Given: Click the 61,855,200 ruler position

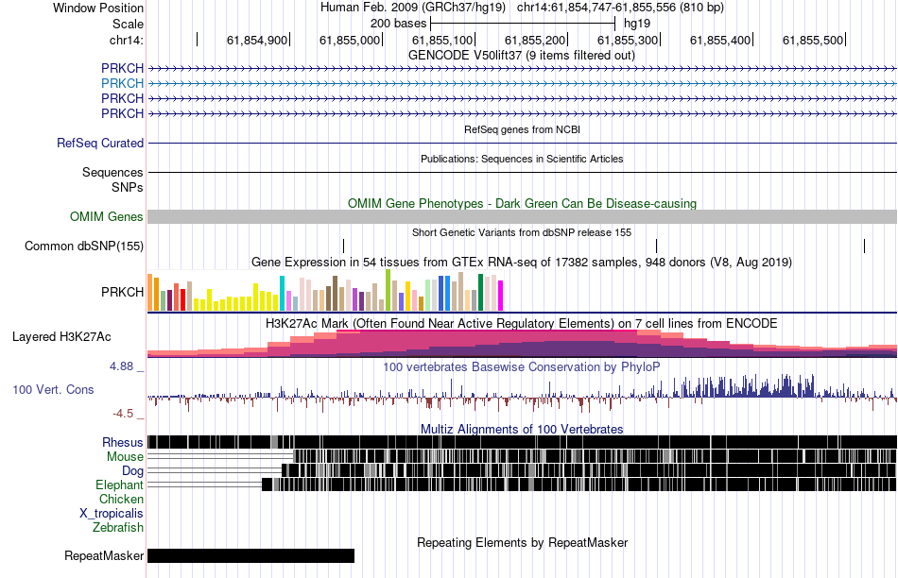Looking at the screenshot, I should tap(535, 40).
